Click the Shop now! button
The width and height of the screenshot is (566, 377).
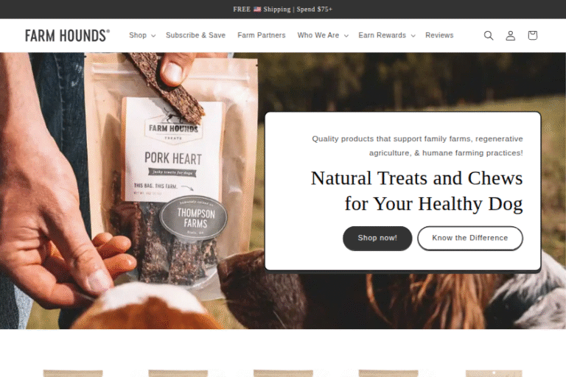coord(377,238)
